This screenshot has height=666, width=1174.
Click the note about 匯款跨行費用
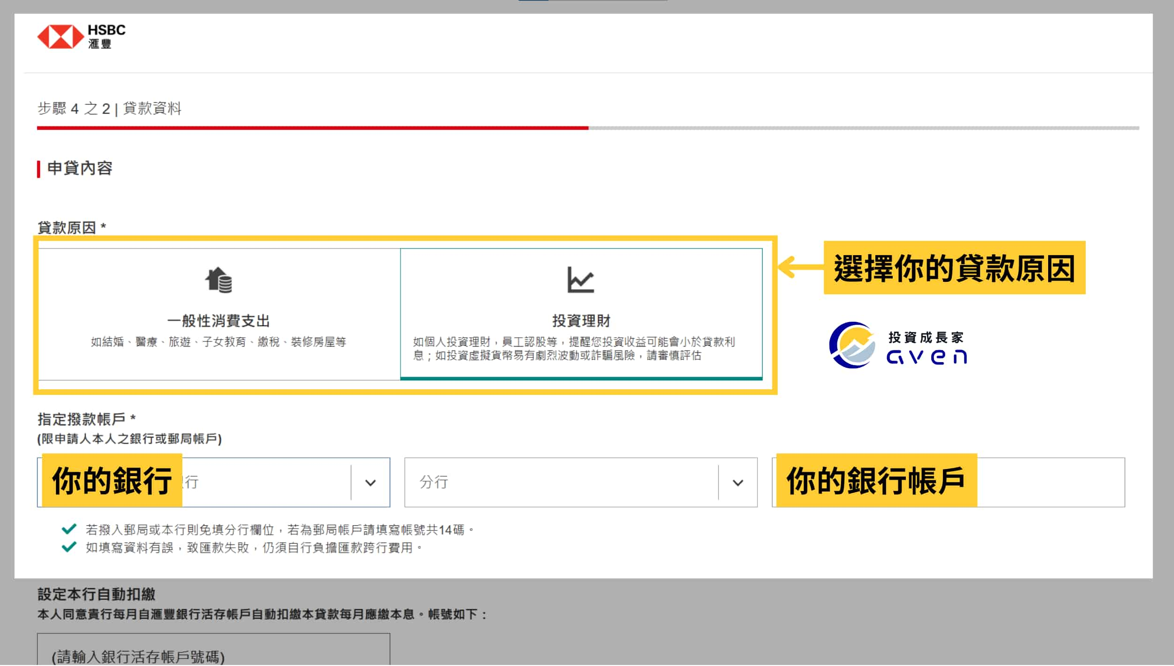(254, 548)
